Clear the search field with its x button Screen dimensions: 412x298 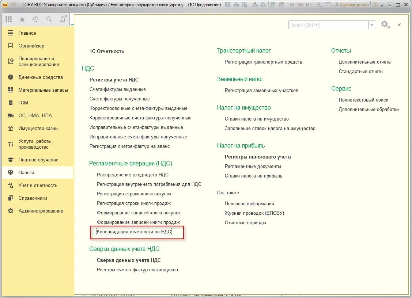(372, 25)
